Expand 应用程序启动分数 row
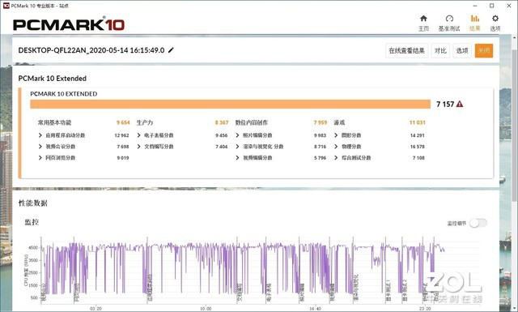 [40, 135]
